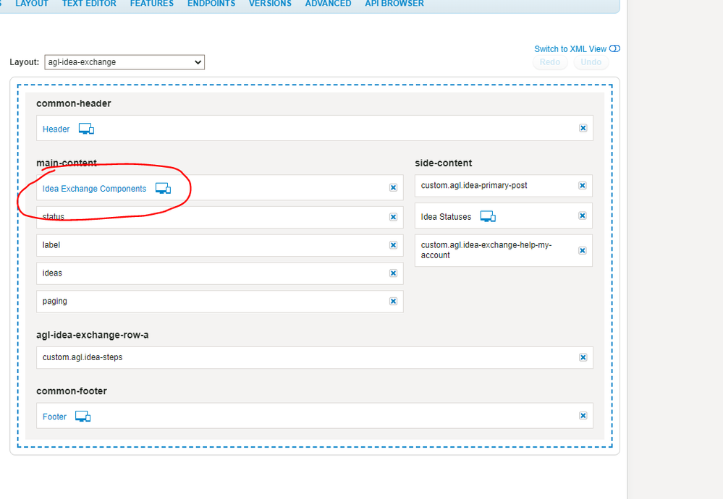
Task: Click the device icon next to Header
Action: pyautogui.click(x=86, y=129)
